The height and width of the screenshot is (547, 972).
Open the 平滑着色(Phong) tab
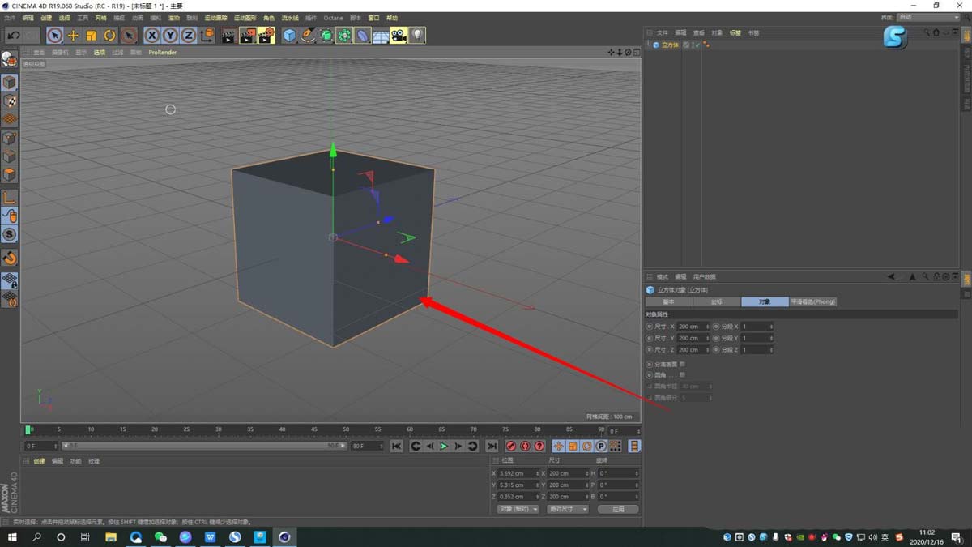(812, 301)
